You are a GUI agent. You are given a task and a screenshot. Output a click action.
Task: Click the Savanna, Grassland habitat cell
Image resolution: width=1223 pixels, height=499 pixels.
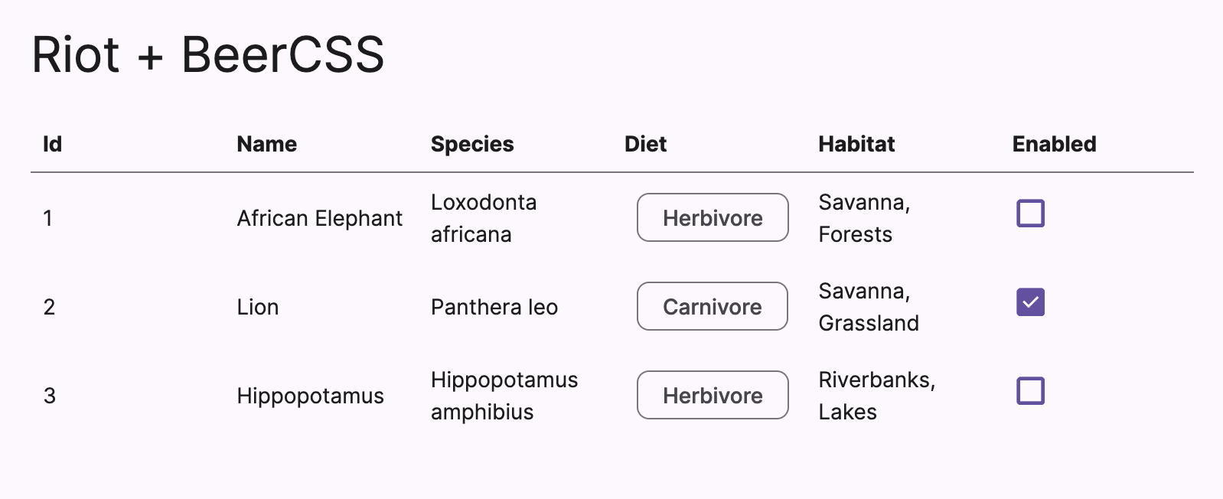(x=868, y=307)
